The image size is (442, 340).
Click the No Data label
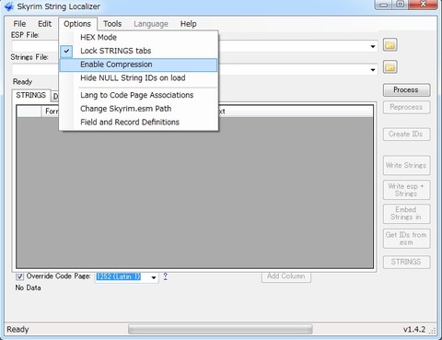click(28, 287)
